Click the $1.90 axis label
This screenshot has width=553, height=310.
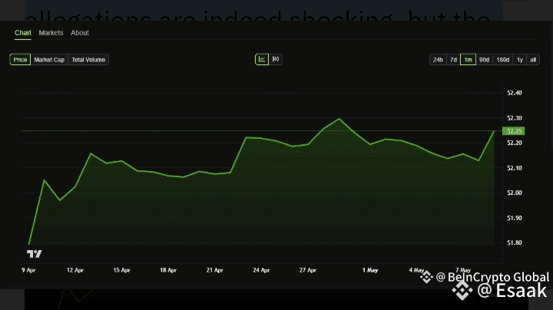pyautogui.click(x=514, y=218)
